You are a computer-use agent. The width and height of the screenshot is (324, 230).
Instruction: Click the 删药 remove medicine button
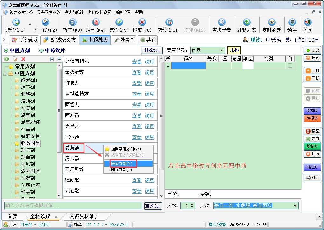pos(312,58)
